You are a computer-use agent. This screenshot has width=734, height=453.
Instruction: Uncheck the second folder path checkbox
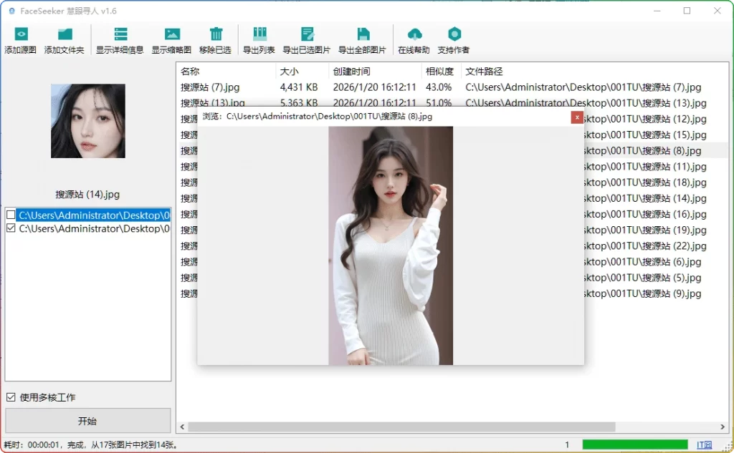10,228
